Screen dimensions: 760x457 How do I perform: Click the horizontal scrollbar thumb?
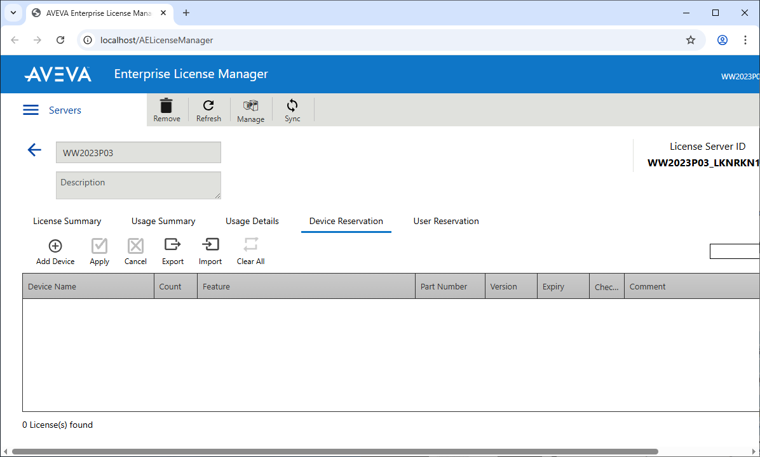tap(335, 452)
